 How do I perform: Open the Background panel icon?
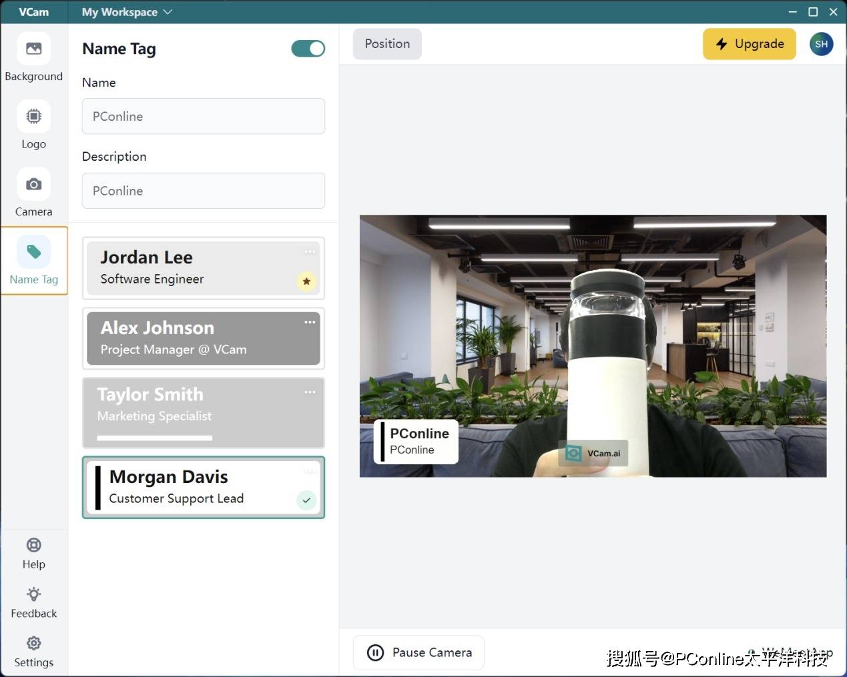[x=33, y=49]
